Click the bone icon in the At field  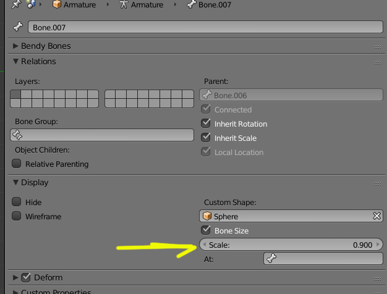(x=271, y=258)
